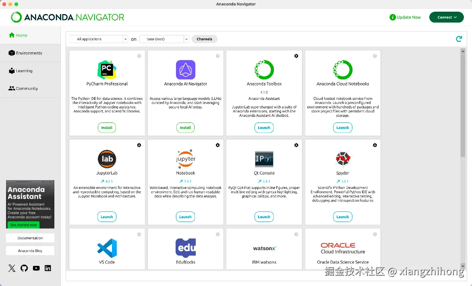472x286 pixels.
Task: Install Anaconda AI Navigator
Action: click(x=185, y=128)
